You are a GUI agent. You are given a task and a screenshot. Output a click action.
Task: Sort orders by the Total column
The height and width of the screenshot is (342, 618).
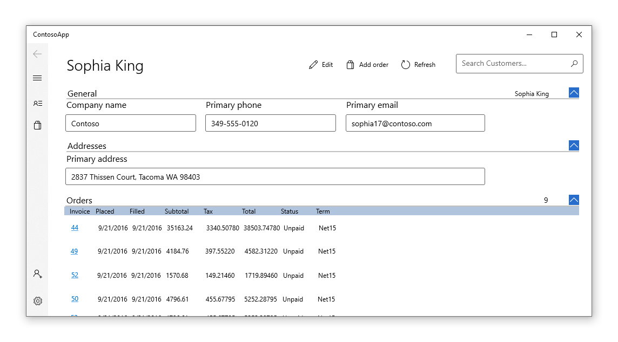pos(248,211)
